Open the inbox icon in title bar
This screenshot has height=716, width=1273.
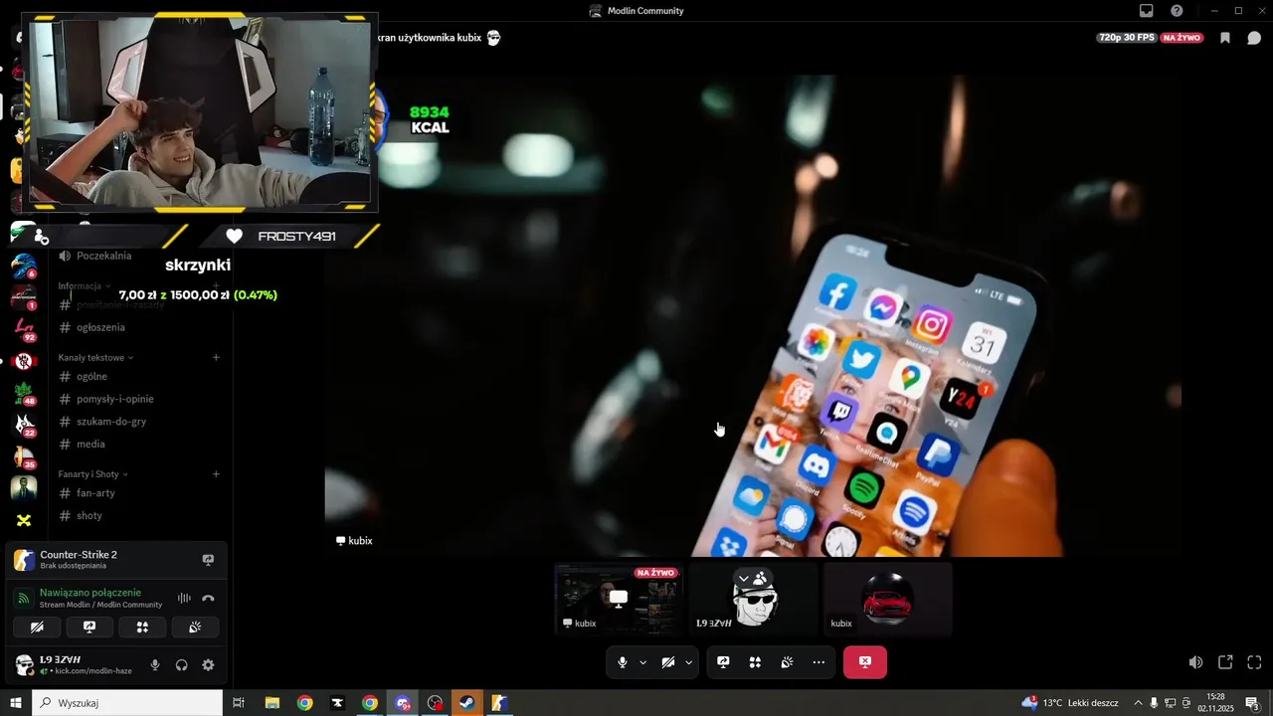coord(1147,11)
